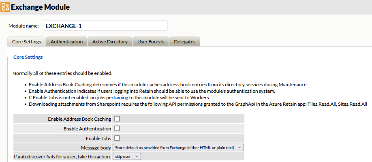Click the blue Core Settings section title

click(28, 57)
